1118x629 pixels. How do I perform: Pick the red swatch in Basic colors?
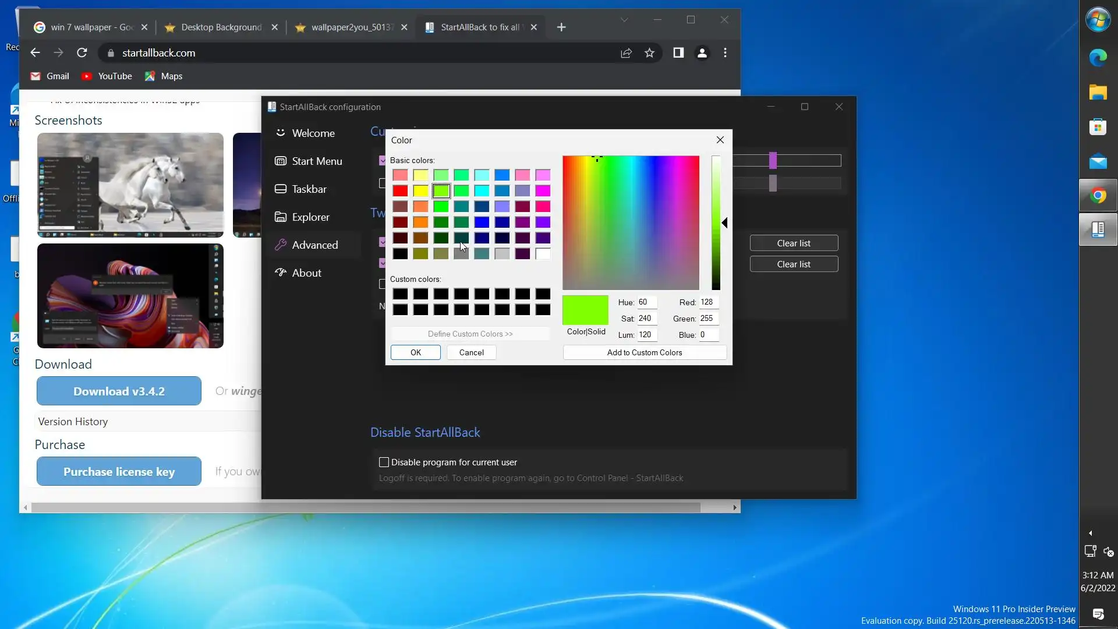click(x=400, y=191)
